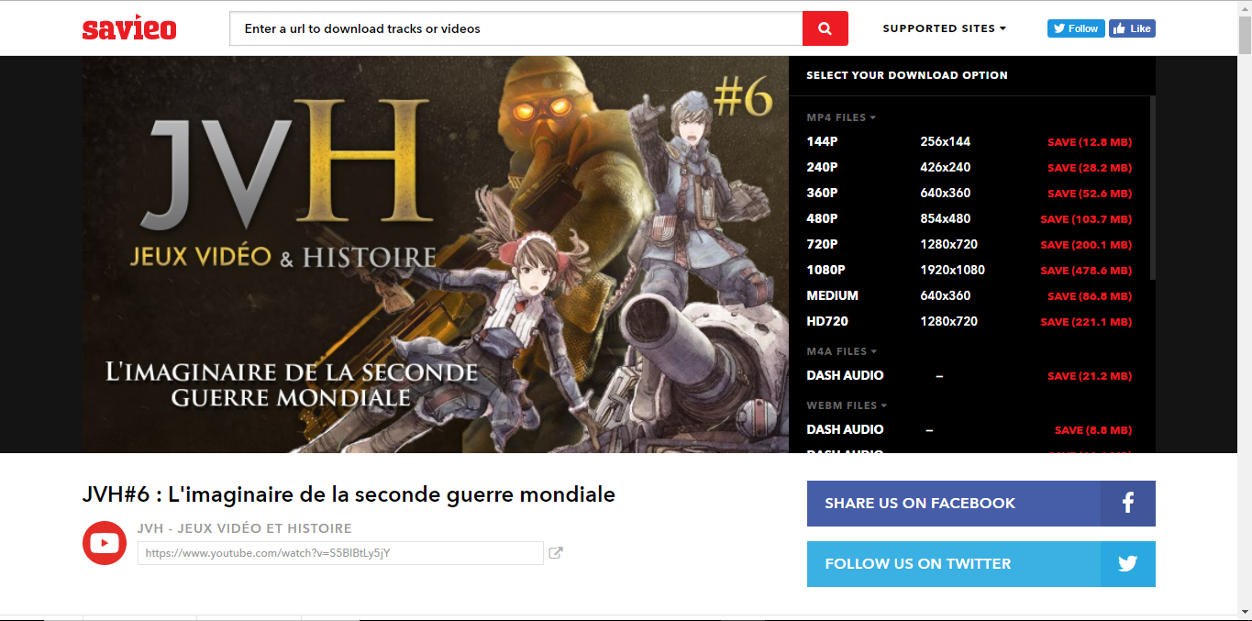Click the DASH AUDIO label under WEBM Files
The height and width of the screenshot is (621, 1252).
(845, 429)
